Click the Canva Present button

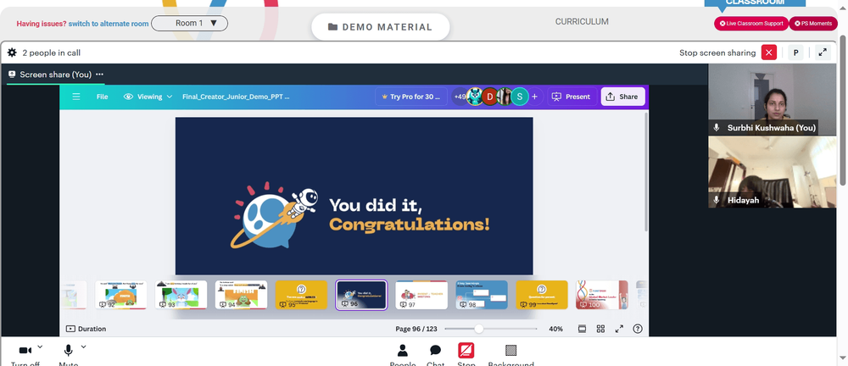[571, 97]
